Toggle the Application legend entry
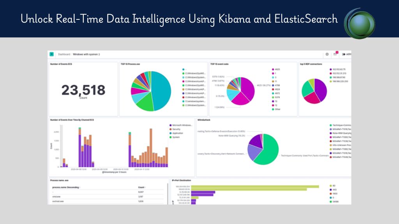Image resolution: width=399 pixels, height=224 pixels. [x=176, y=133]
